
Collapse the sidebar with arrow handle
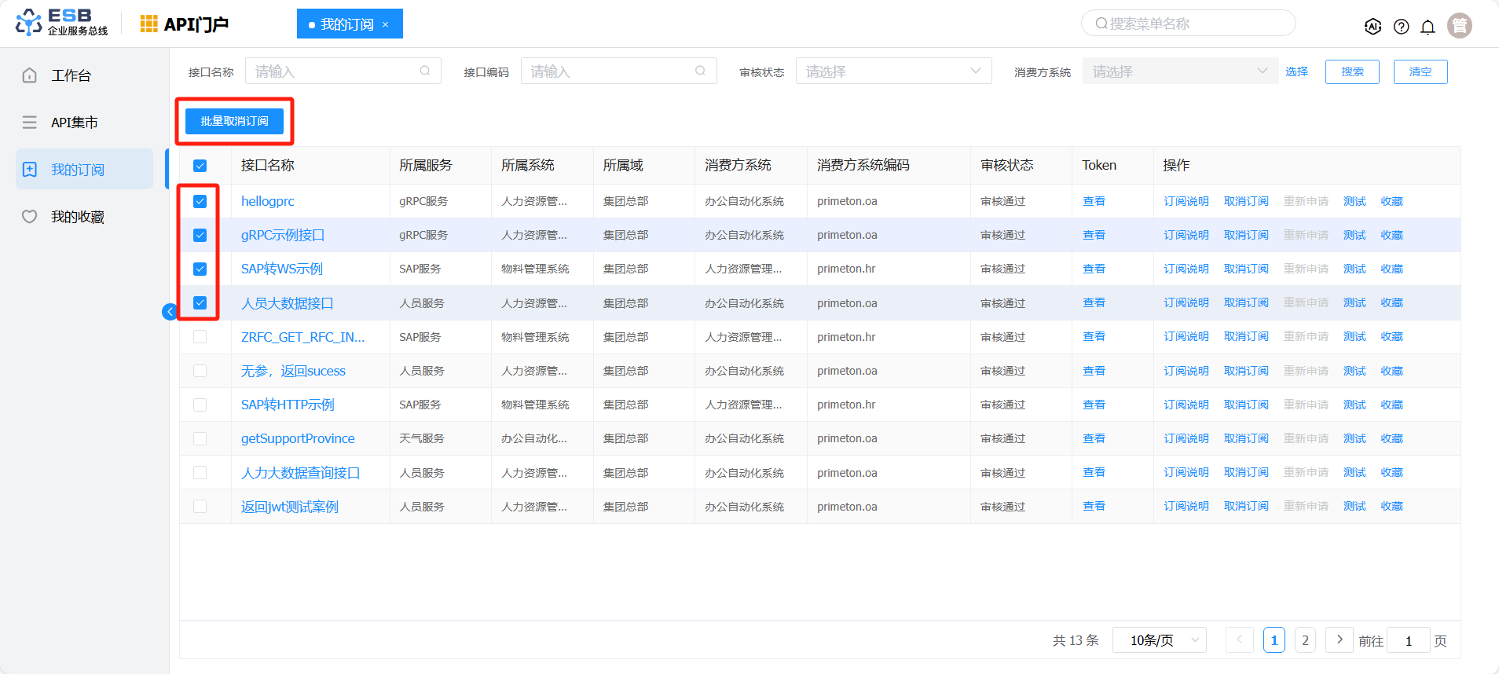169,312
